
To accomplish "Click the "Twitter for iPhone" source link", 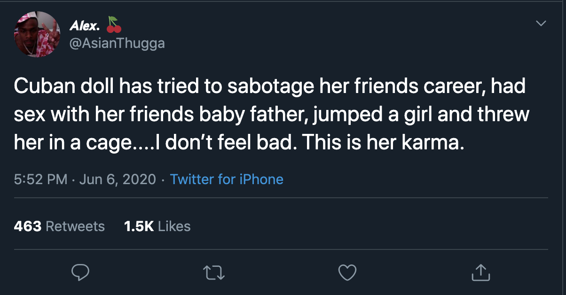I will 226,179.
